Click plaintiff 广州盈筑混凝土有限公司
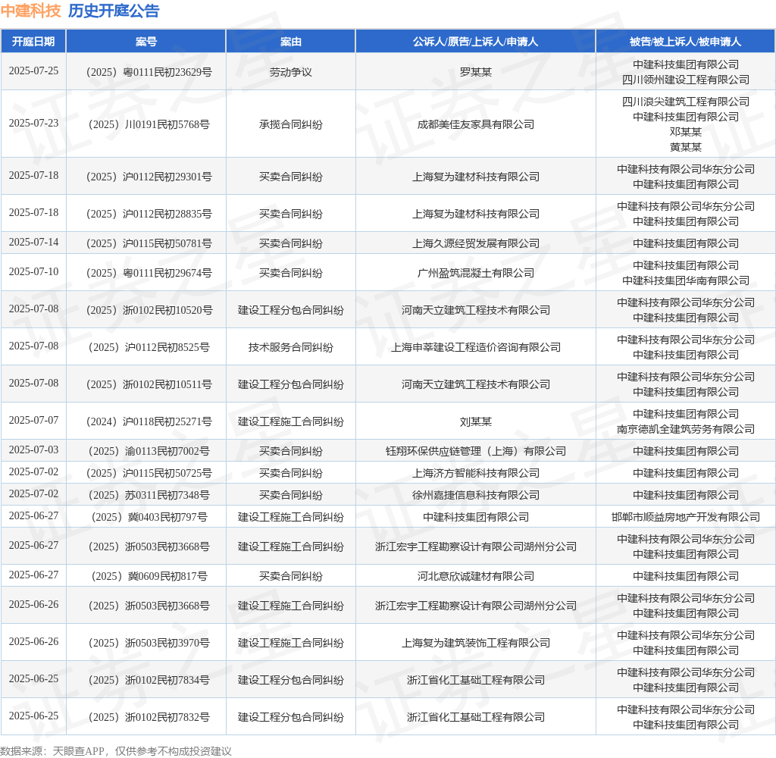 click(x=475, y=273)
